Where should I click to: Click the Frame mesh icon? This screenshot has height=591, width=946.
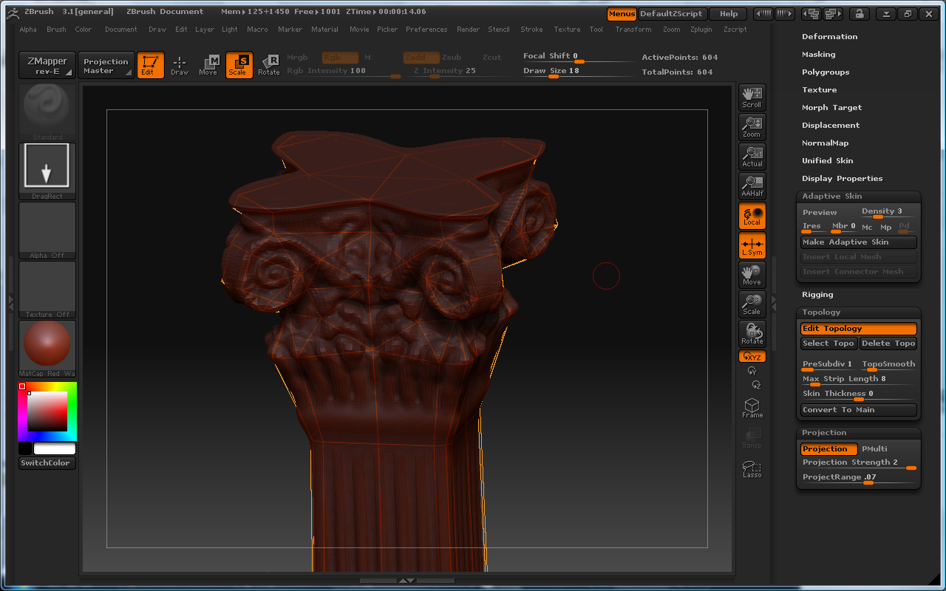coord(752,408)
